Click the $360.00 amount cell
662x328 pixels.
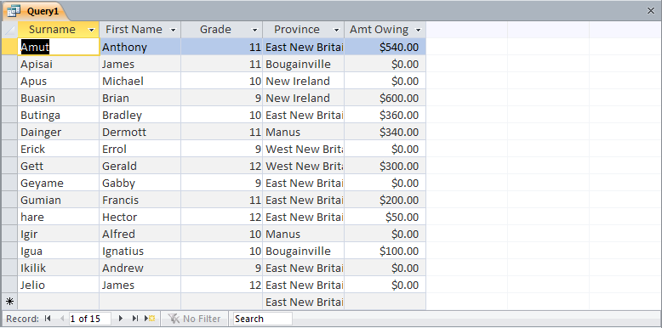[385, 115]
